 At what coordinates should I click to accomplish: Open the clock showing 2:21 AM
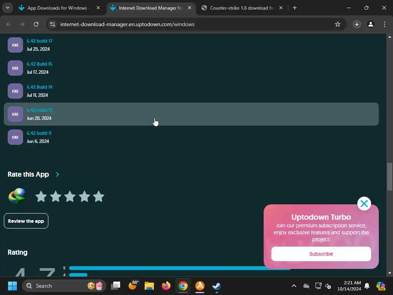[349, 286]
